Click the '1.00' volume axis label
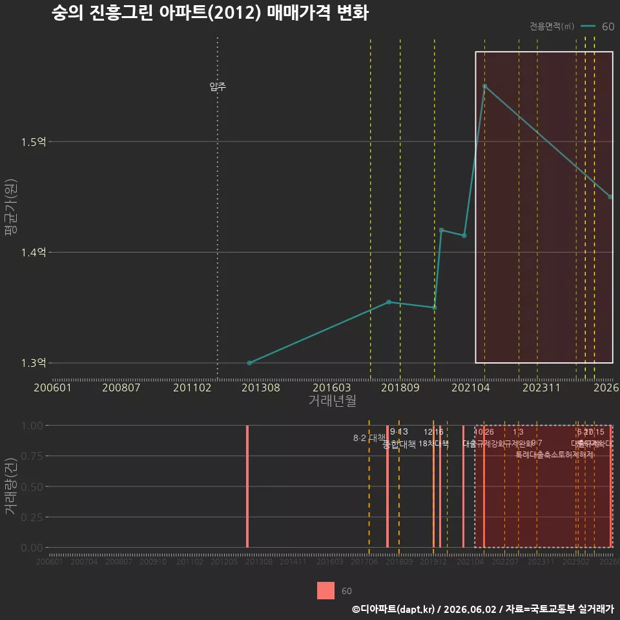 [x=32, y=426]
